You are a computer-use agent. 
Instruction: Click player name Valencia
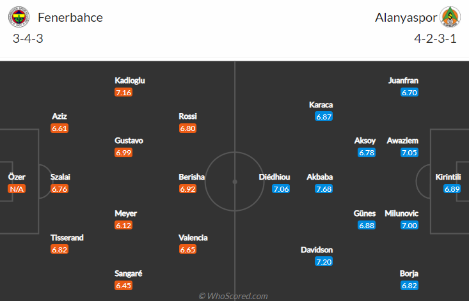(193, 238)
